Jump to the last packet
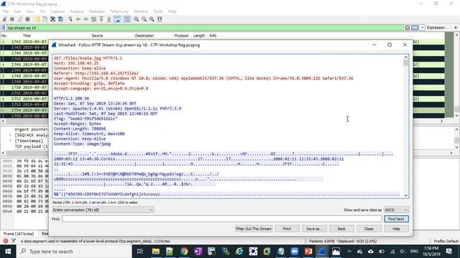The height and width of the screenshot is (258, 460). pyautogui.click(x=109, y=19)
